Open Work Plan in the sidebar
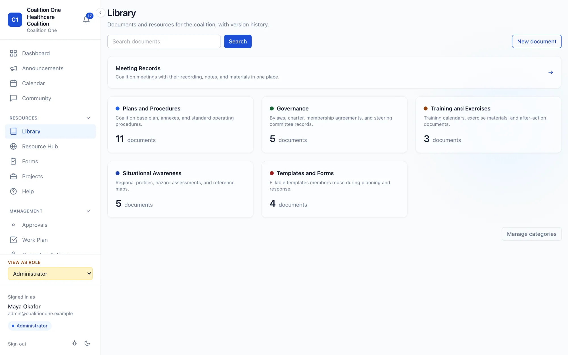568x355 pixels. point(50,240)
